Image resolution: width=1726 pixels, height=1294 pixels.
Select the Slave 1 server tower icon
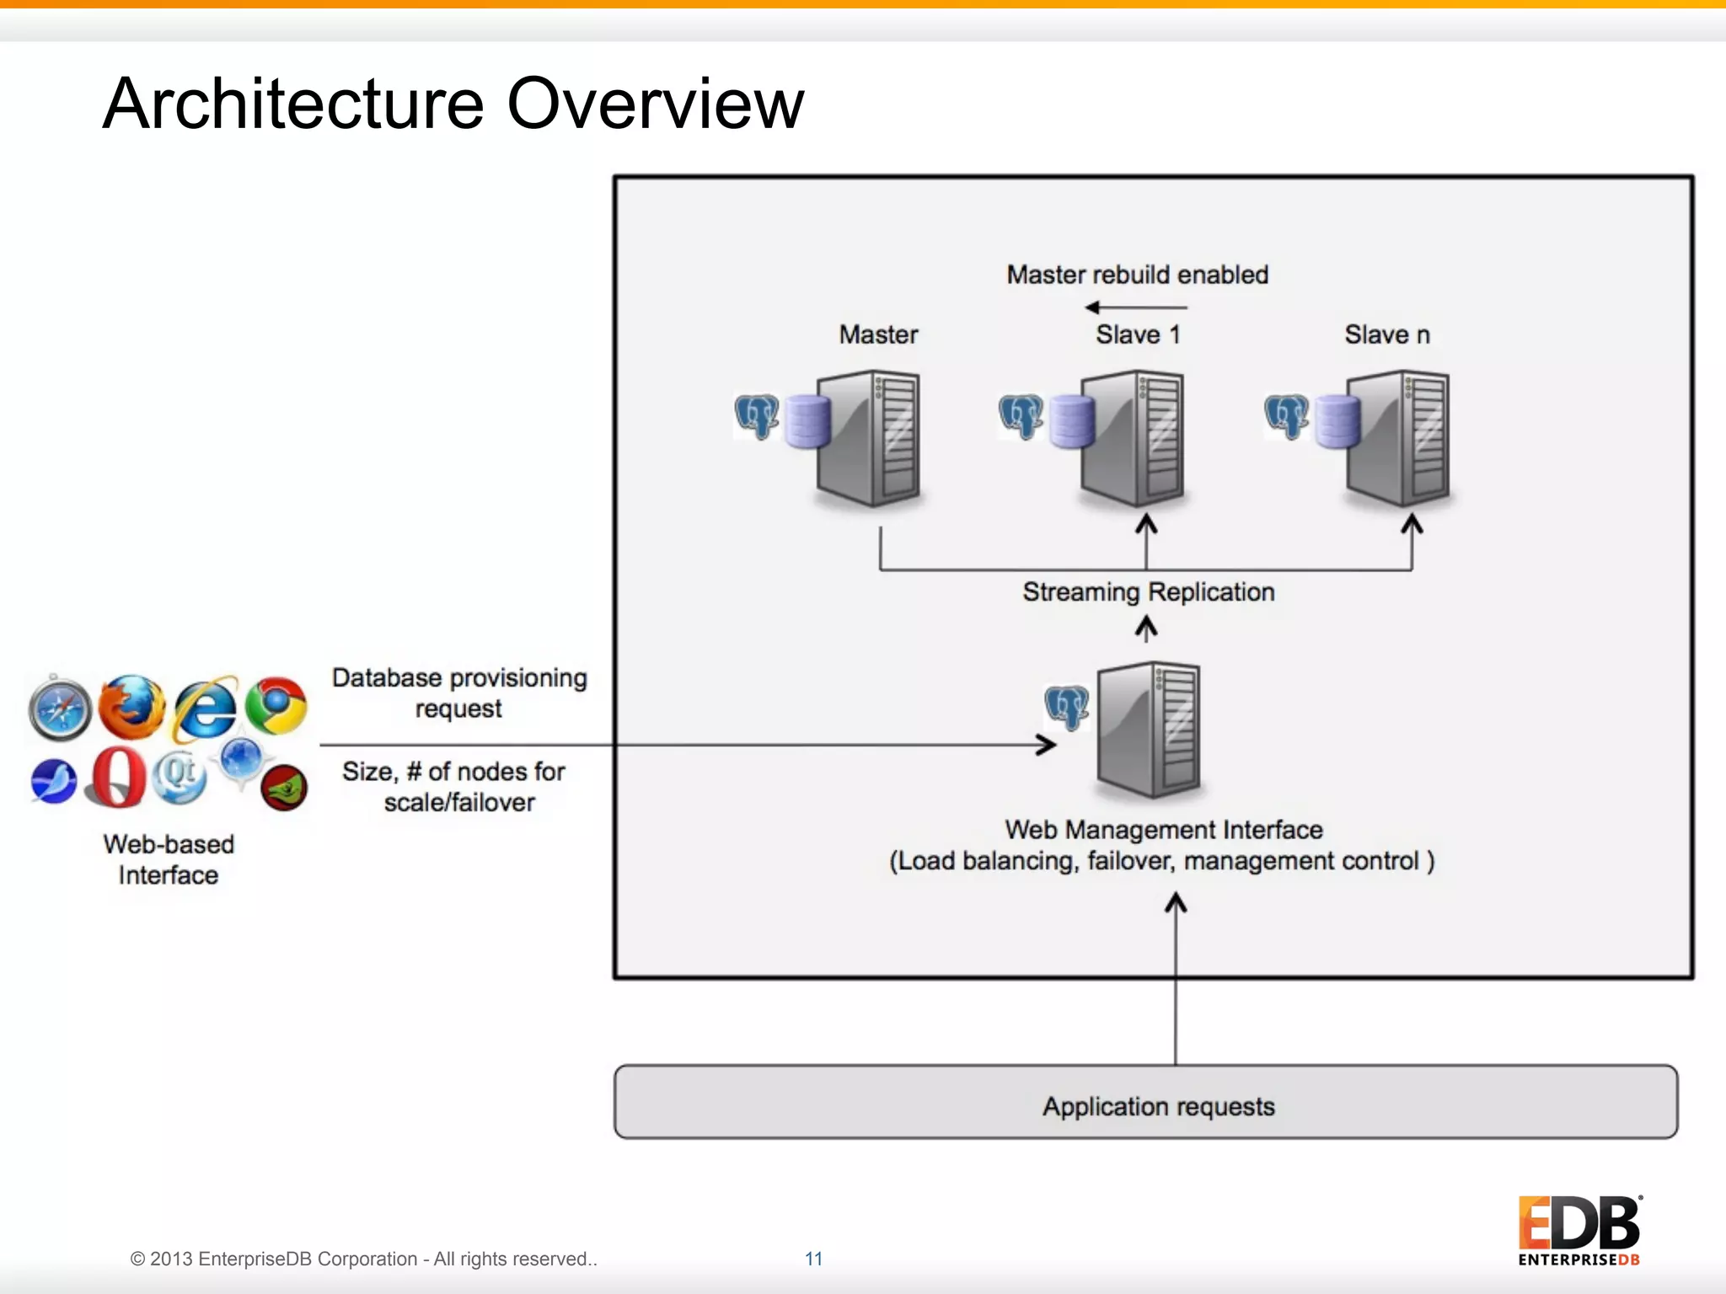1133,438
